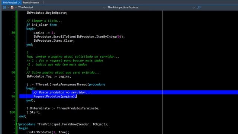Click the 'begin' under 'if ind_clear then'
This screenshot has width=238, height=134.
[x=31, y=29]
